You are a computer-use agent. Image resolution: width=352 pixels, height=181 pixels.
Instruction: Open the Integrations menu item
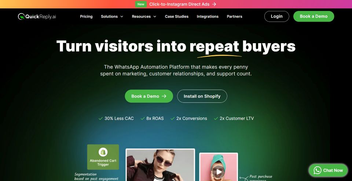[x=208, y=16]
